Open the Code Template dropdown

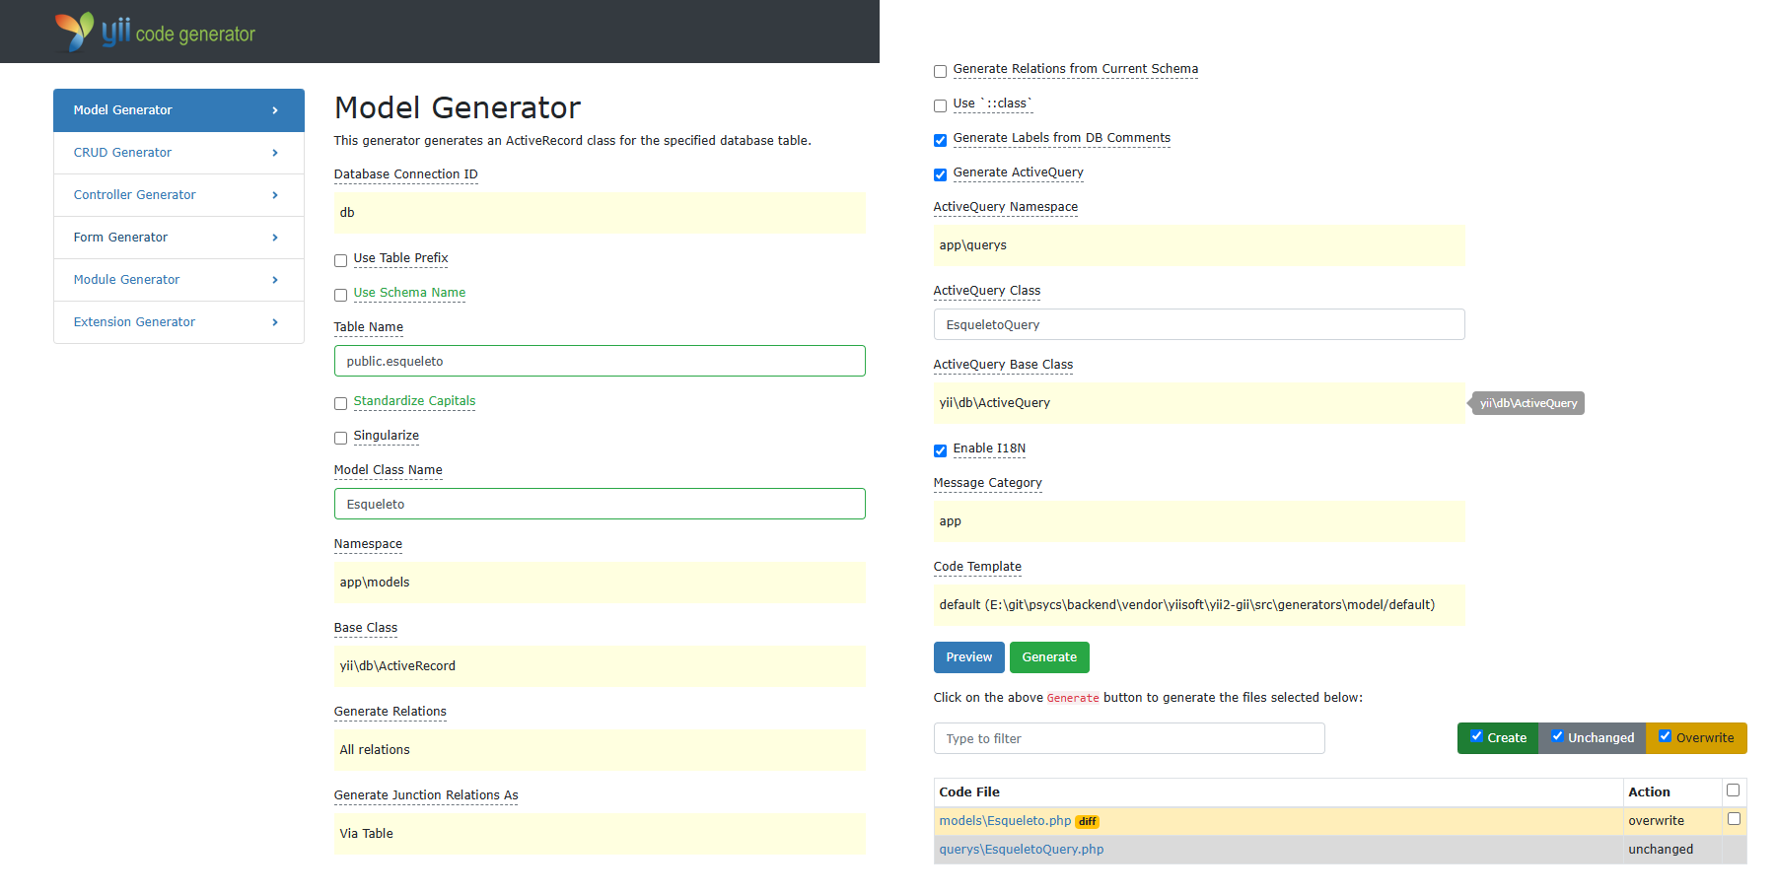(1198, 605)
